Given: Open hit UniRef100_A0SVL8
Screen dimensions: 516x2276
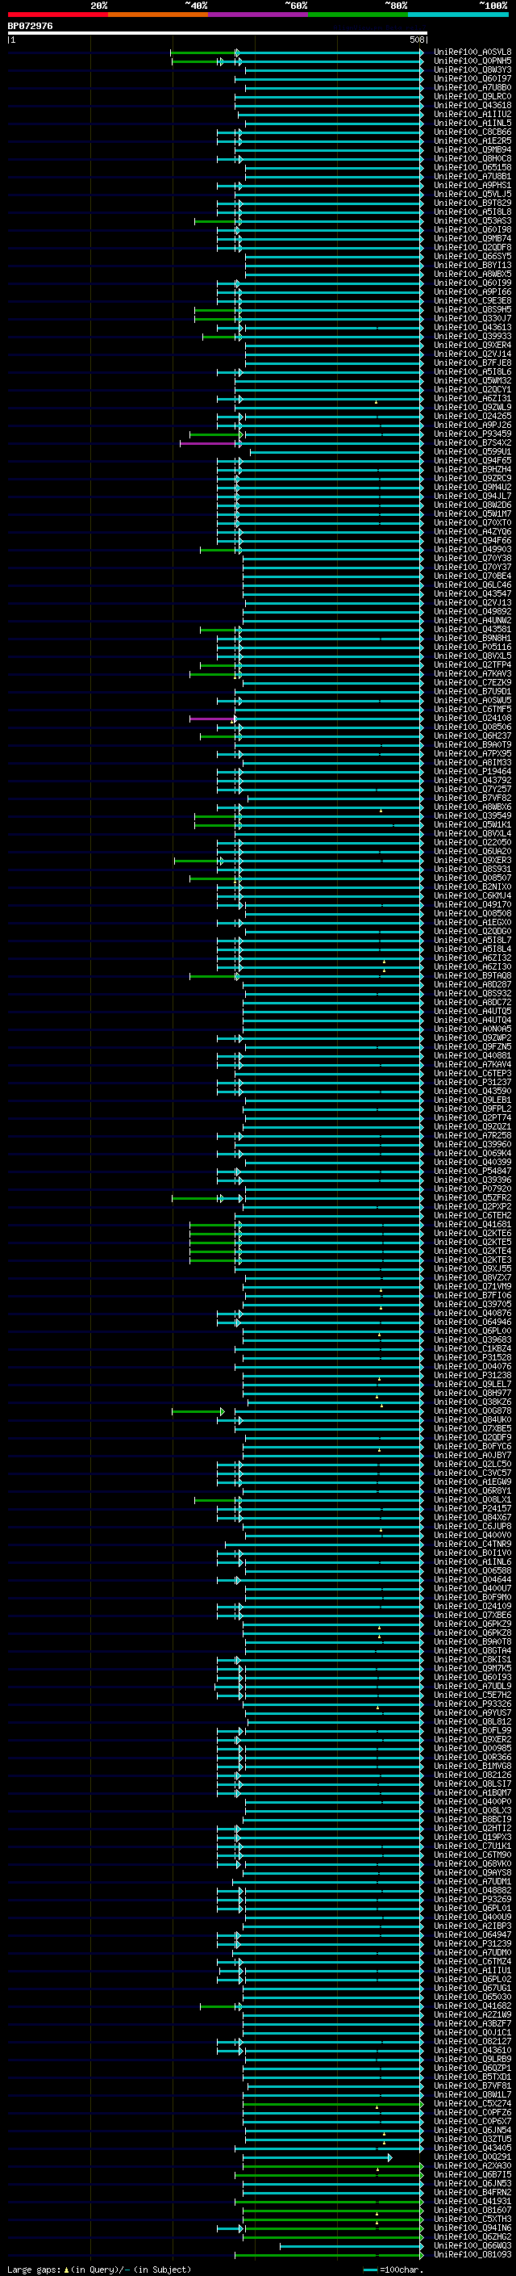Looking at the screenshot, I should tap(472, 52).
